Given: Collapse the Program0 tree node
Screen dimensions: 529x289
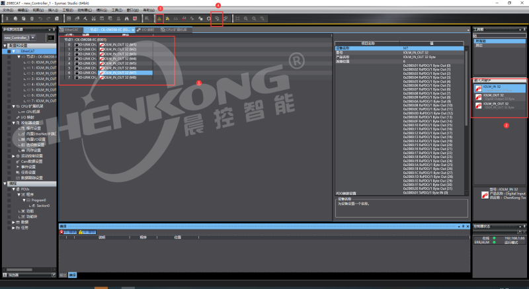Looking at the screenshot, I should [x=24, y=200].
